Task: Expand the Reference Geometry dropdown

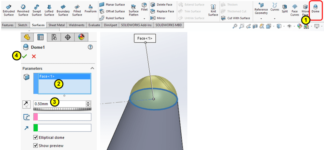Action: 261,19
